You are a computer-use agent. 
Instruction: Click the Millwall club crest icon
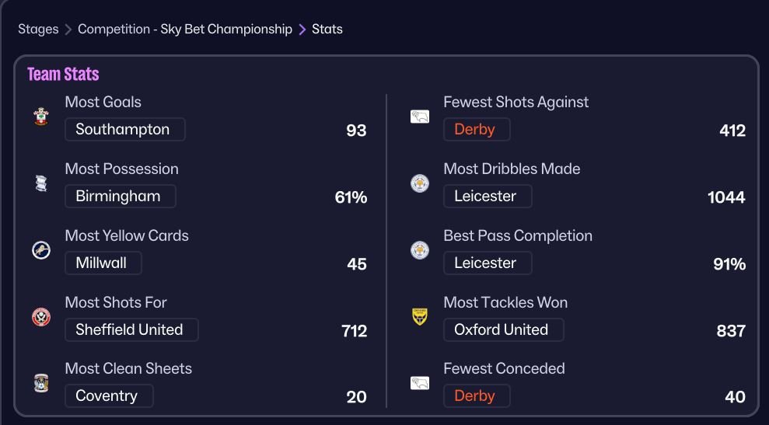(41, 250)
